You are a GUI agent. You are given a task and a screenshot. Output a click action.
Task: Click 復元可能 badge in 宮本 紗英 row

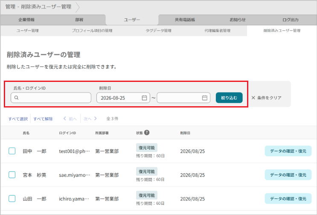pyautogui.click(x=147, y=171)
